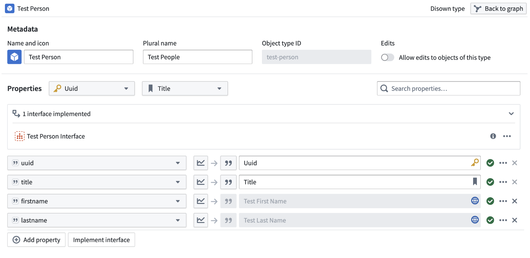Image resolution: width=530 pixels, height=258 pixels.
Task: Click the object type cube icon button
Action: (x=14, y=57)
